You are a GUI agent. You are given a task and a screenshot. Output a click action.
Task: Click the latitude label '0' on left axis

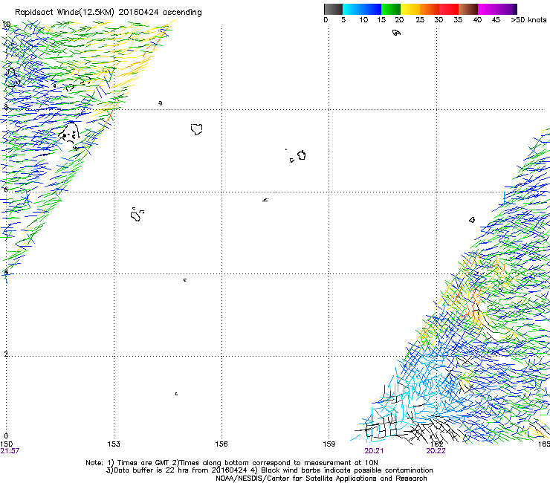click(x=6, y=436)
